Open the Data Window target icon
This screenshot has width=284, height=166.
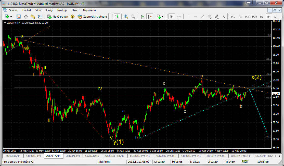tap(26, 17)
